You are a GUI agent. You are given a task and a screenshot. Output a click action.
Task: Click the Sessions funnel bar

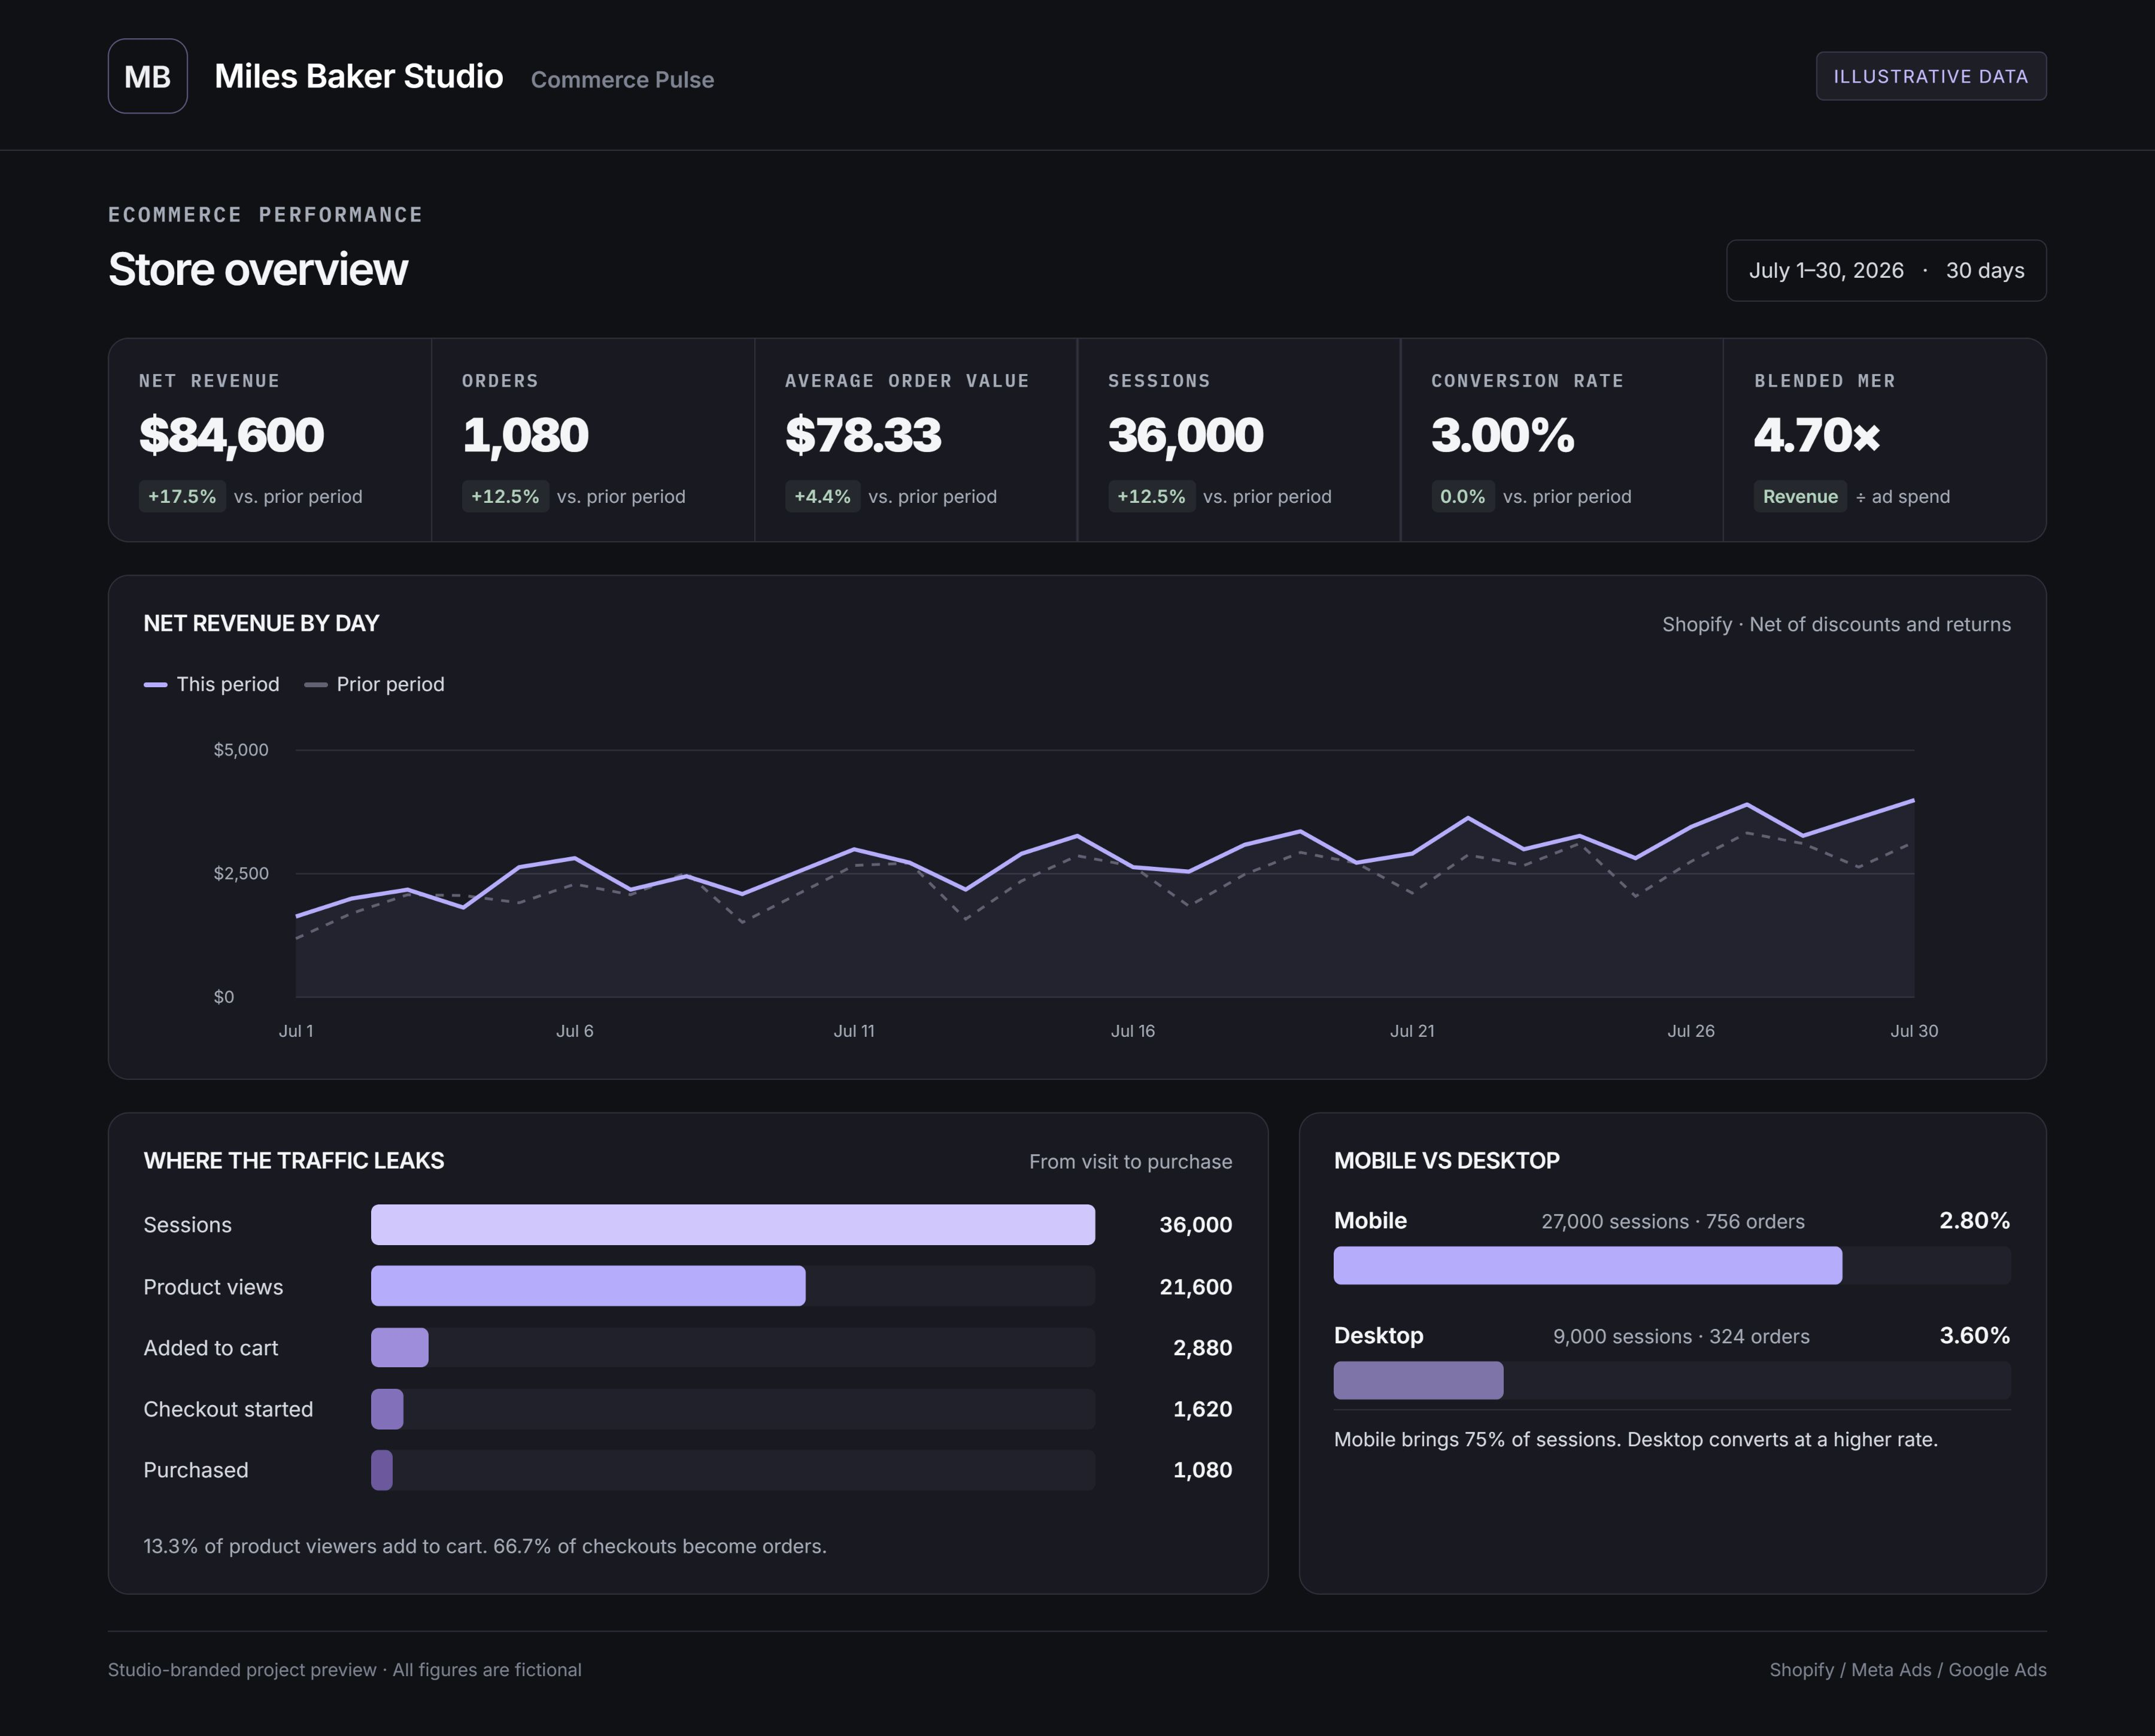click(733, 1225)
